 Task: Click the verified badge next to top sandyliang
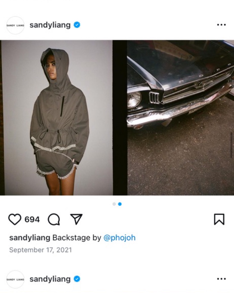tap(77, 25)
